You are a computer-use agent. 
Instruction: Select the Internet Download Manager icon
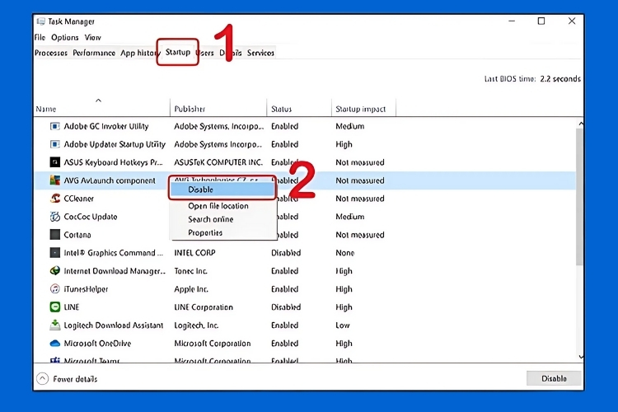[x=55, y=271]
